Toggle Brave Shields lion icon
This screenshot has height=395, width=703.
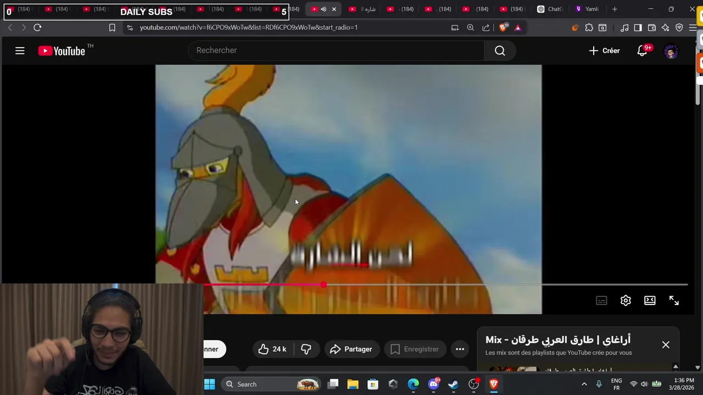(503, 27)
